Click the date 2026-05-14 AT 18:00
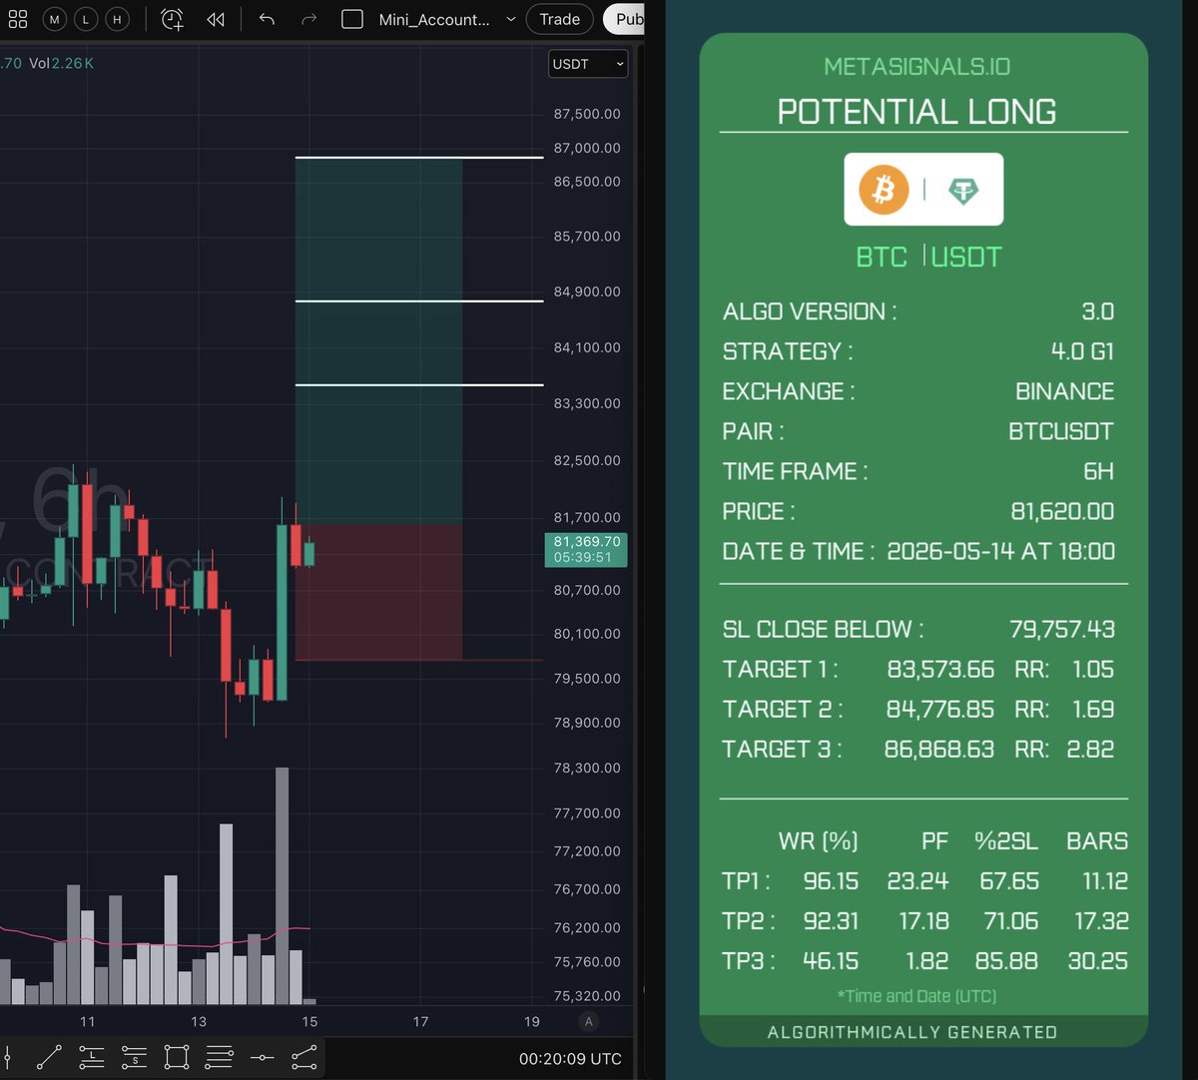Viewport: 1198px width, 1080px height. pyautogui.click(x=1001, y=551)
